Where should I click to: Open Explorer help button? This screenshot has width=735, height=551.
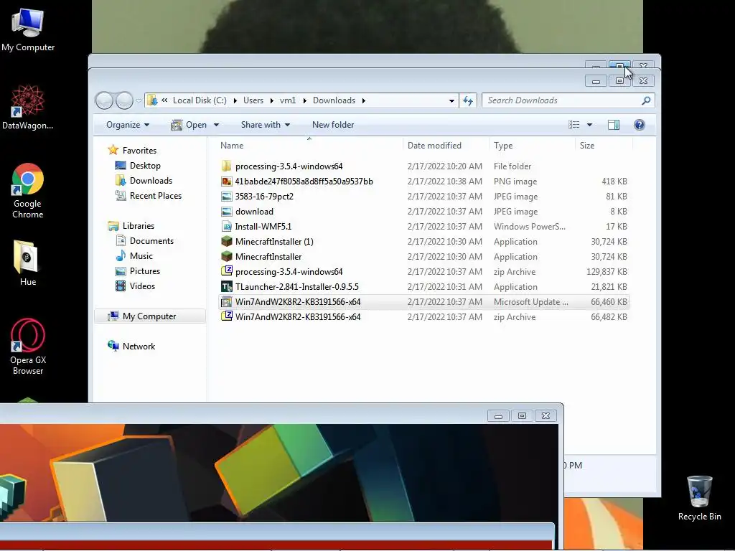click(640, 125)
